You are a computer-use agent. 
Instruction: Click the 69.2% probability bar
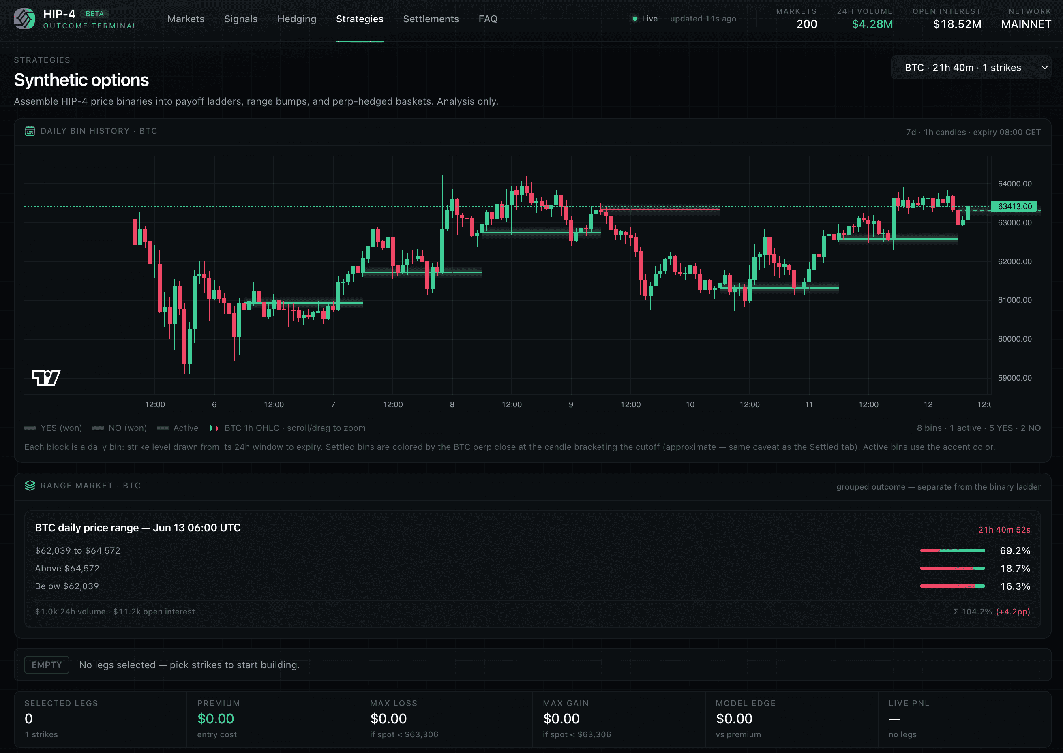pyautogui.click(x=952, y=550)
